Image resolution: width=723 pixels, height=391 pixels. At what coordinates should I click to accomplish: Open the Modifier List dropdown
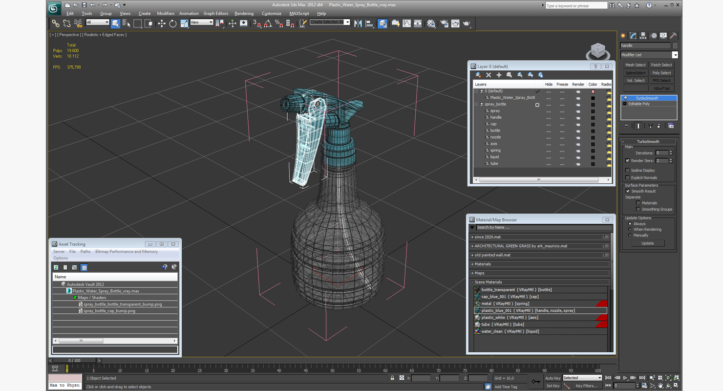(x=649, y=55)
